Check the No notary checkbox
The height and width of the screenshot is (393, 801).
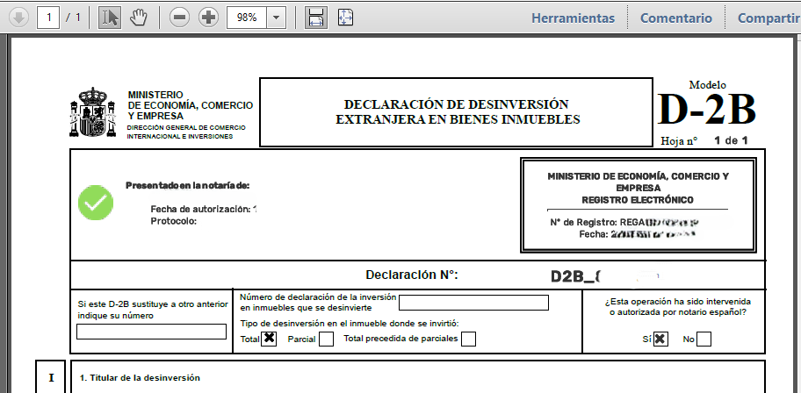coord(704,339)
